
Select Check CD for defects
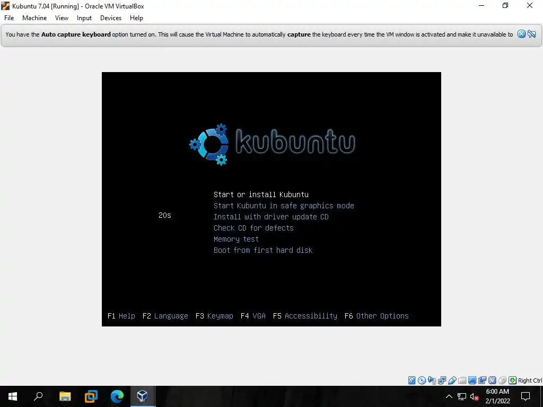(253, 228)
